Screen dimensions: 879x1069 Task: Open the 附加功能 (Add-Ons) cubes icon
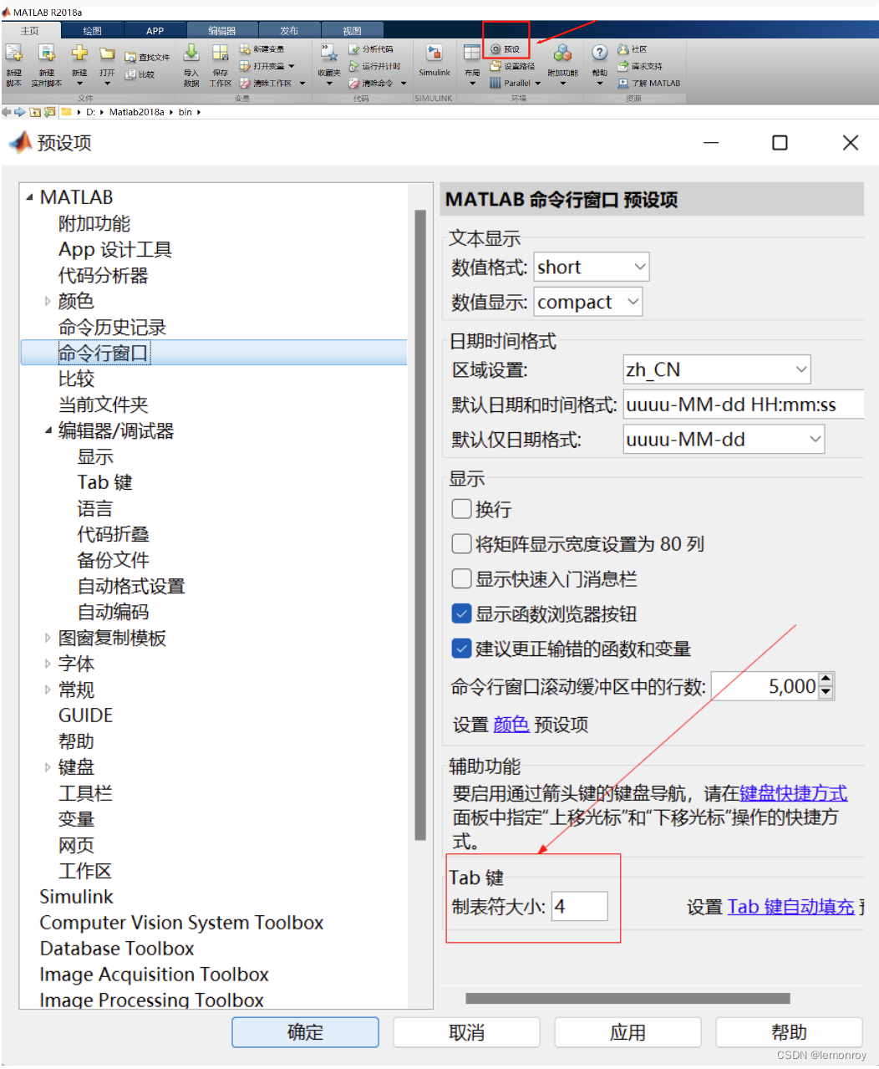point(562,53)
